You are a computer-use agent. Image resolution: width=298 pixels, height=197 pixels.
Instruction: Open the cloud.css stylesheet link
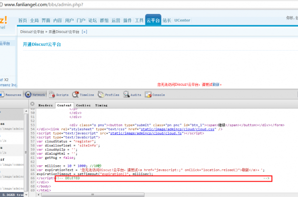[177, 129]
